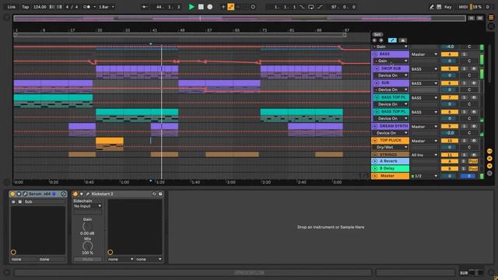Fold the Serum x64 device triangle
This screenshot has height=280, width=498.
coord(19,194)
